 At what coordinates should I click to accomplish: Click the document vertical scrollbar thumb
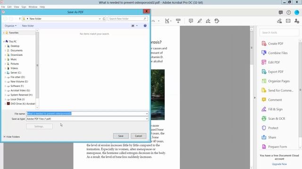pyautogui.click(x=252, y=48)
